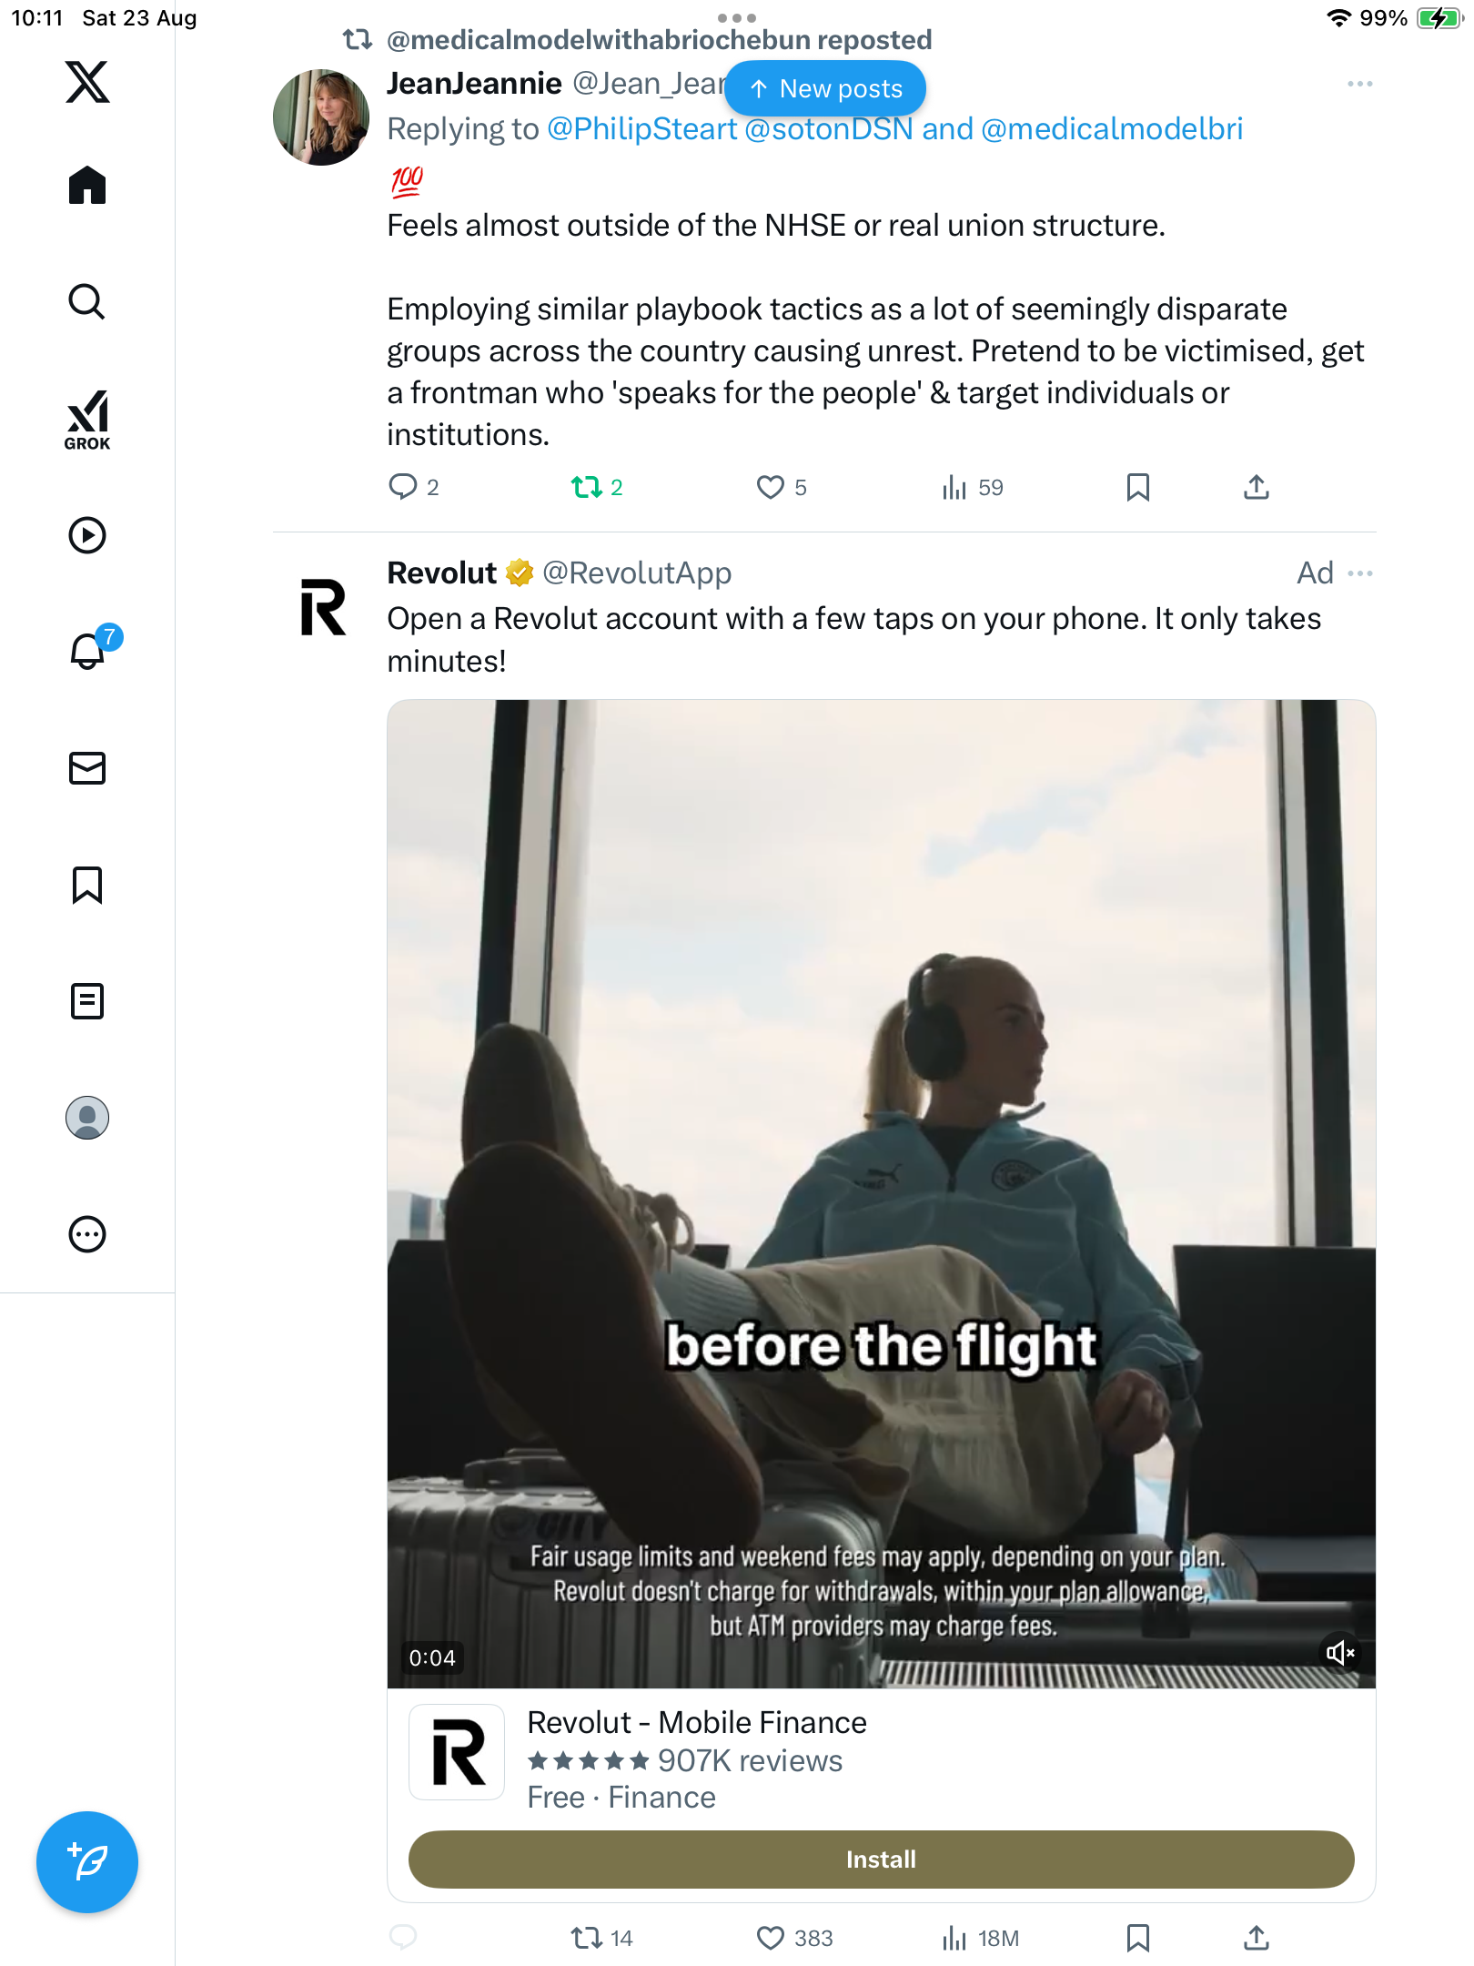Open the video play tab icon
The width and height of the screenshot is (1474, 1966).
87,535
